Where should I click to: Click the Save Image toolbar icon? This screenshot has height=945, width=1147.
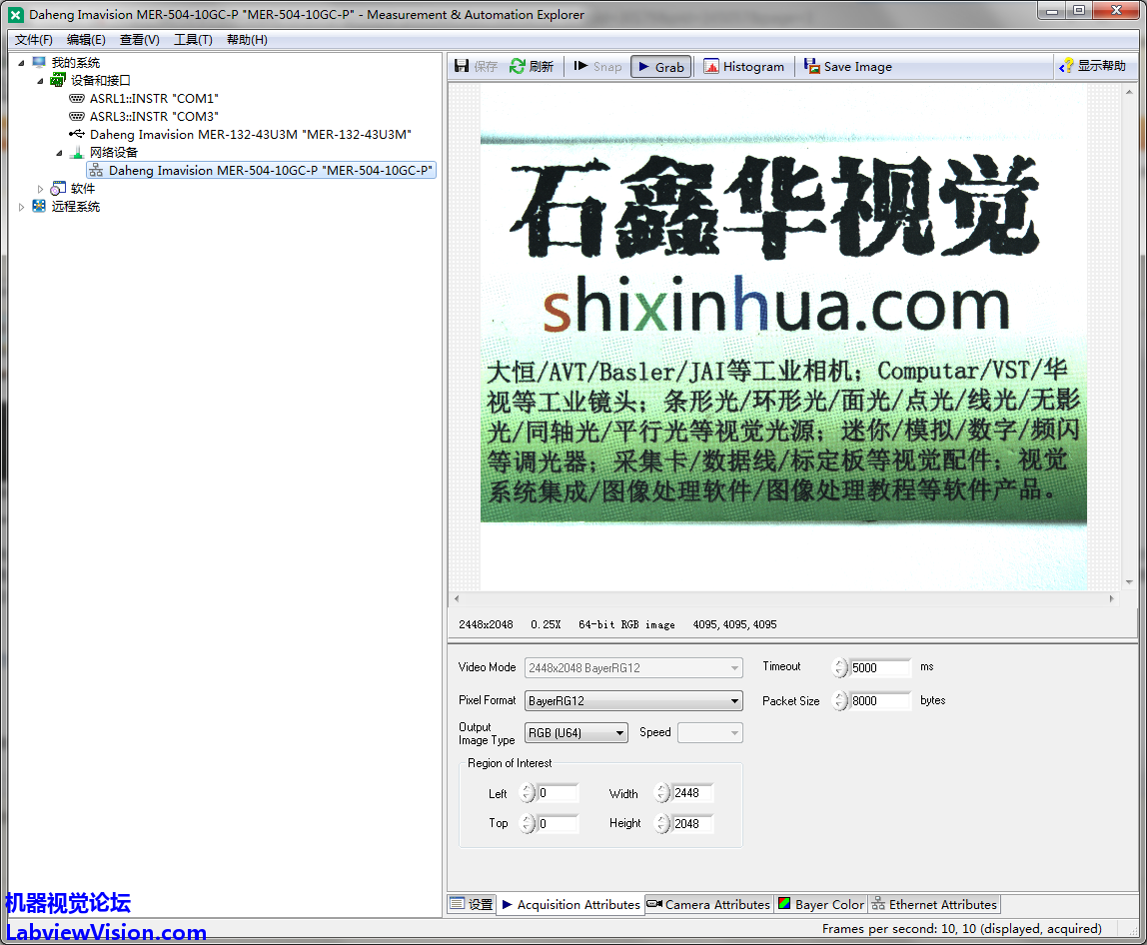coord(812,67)
